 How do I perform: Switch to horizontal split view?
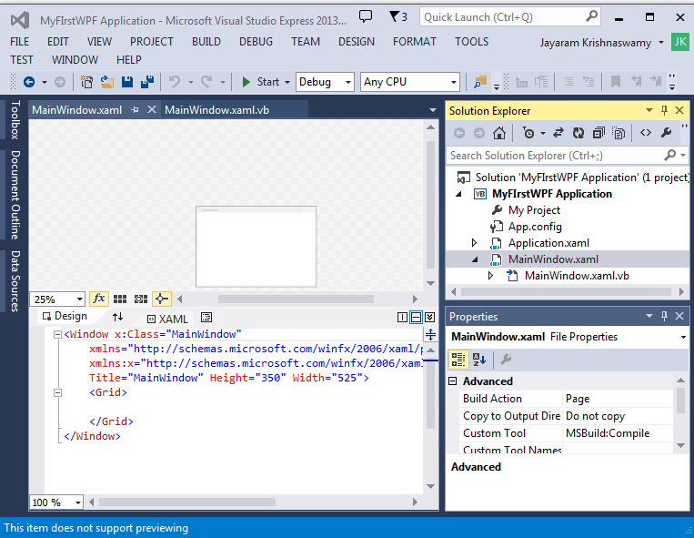pos(416,317)
